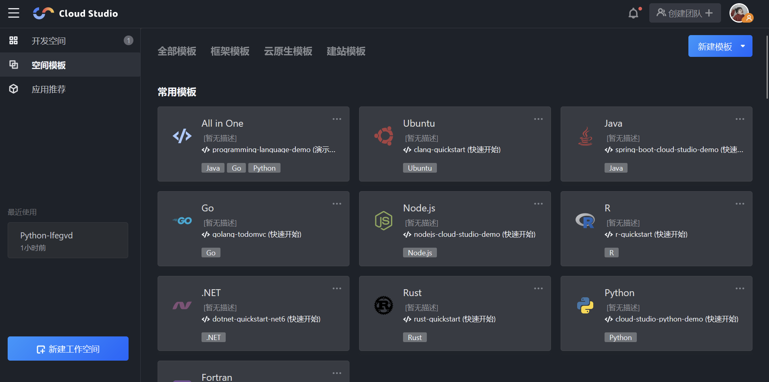Open more options on Node.js card
The width and height of the screenshot is (769, 382).
click(x=538, y=204)
